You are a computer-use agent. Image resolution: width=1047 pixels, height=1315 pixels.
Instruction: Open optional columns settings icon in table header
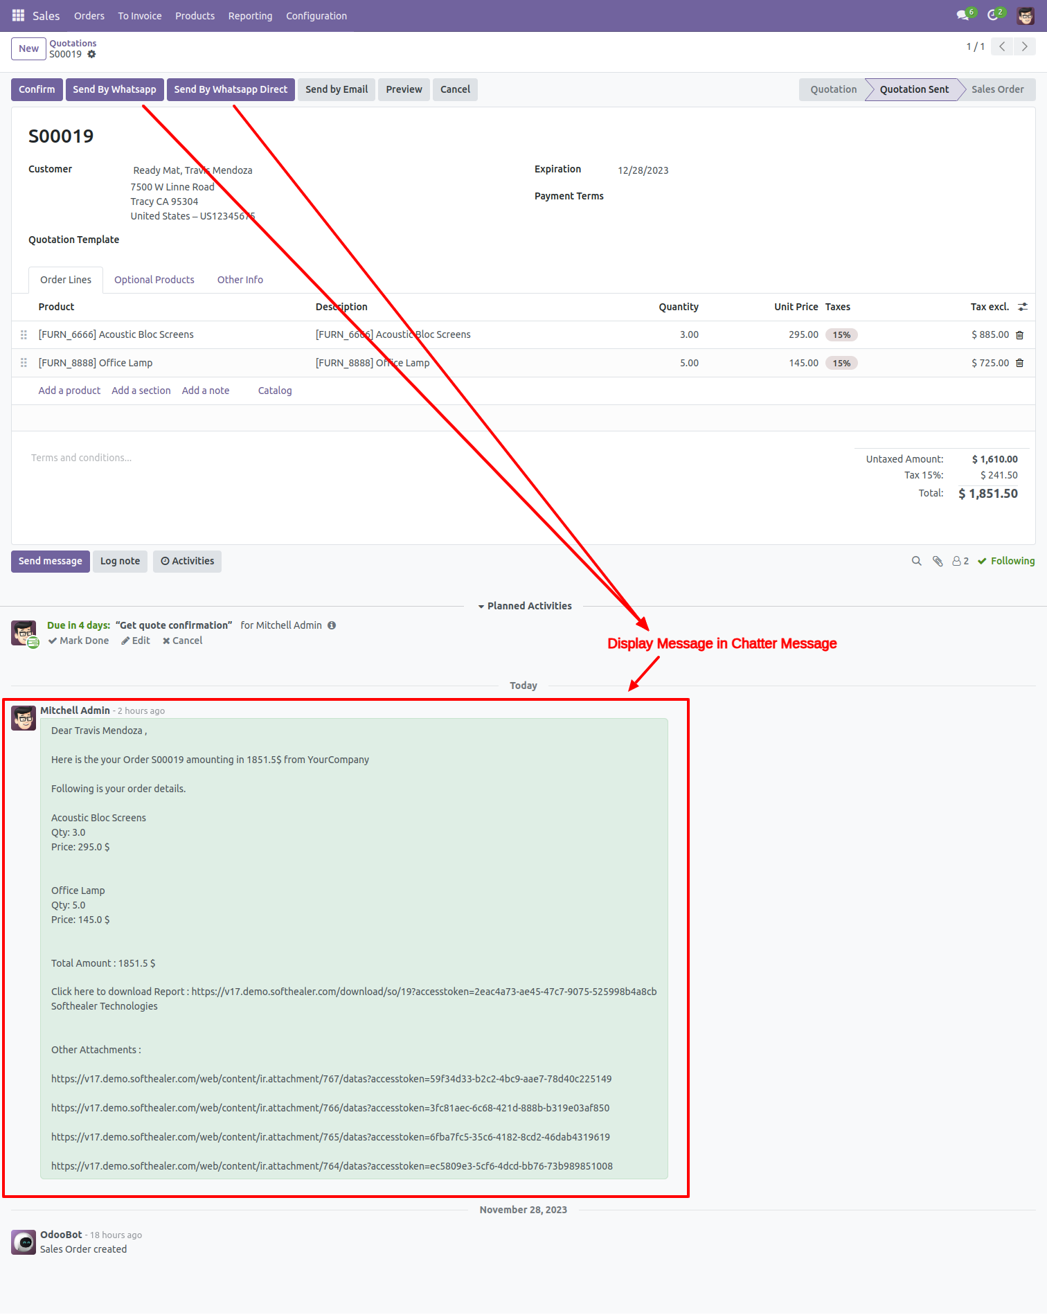[1023, 307]
